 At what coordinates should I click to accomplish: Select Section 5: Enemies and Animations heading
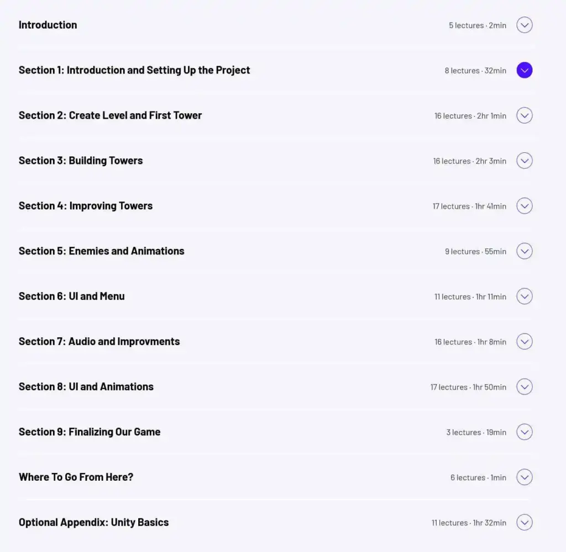point(102,251)
